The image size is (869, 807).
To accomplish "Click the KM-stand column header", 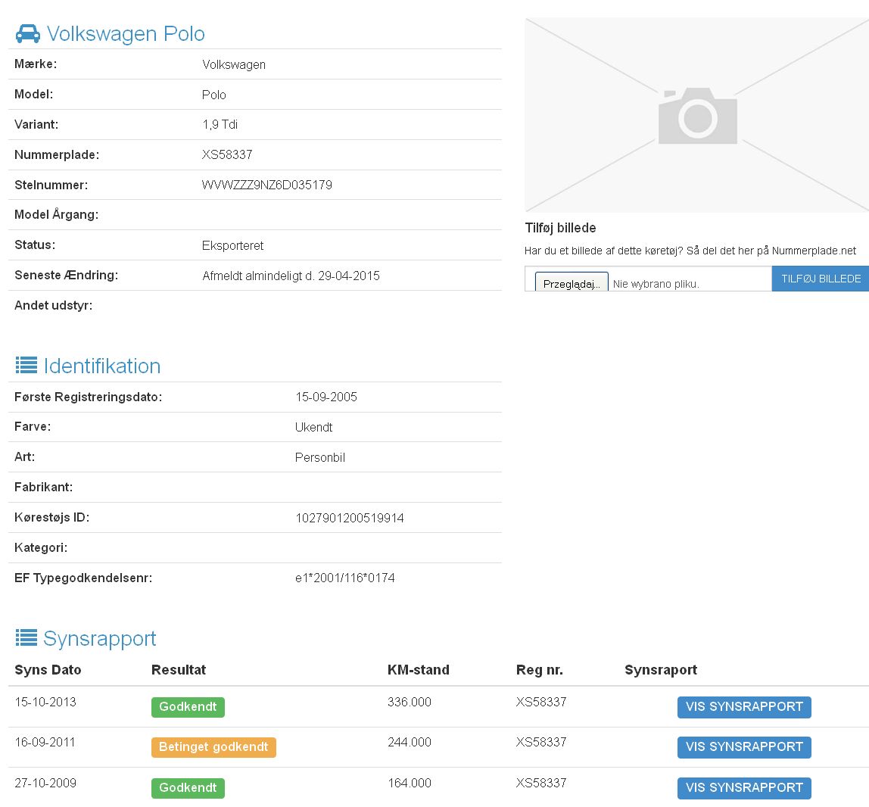I will click(x=419, y=670).
